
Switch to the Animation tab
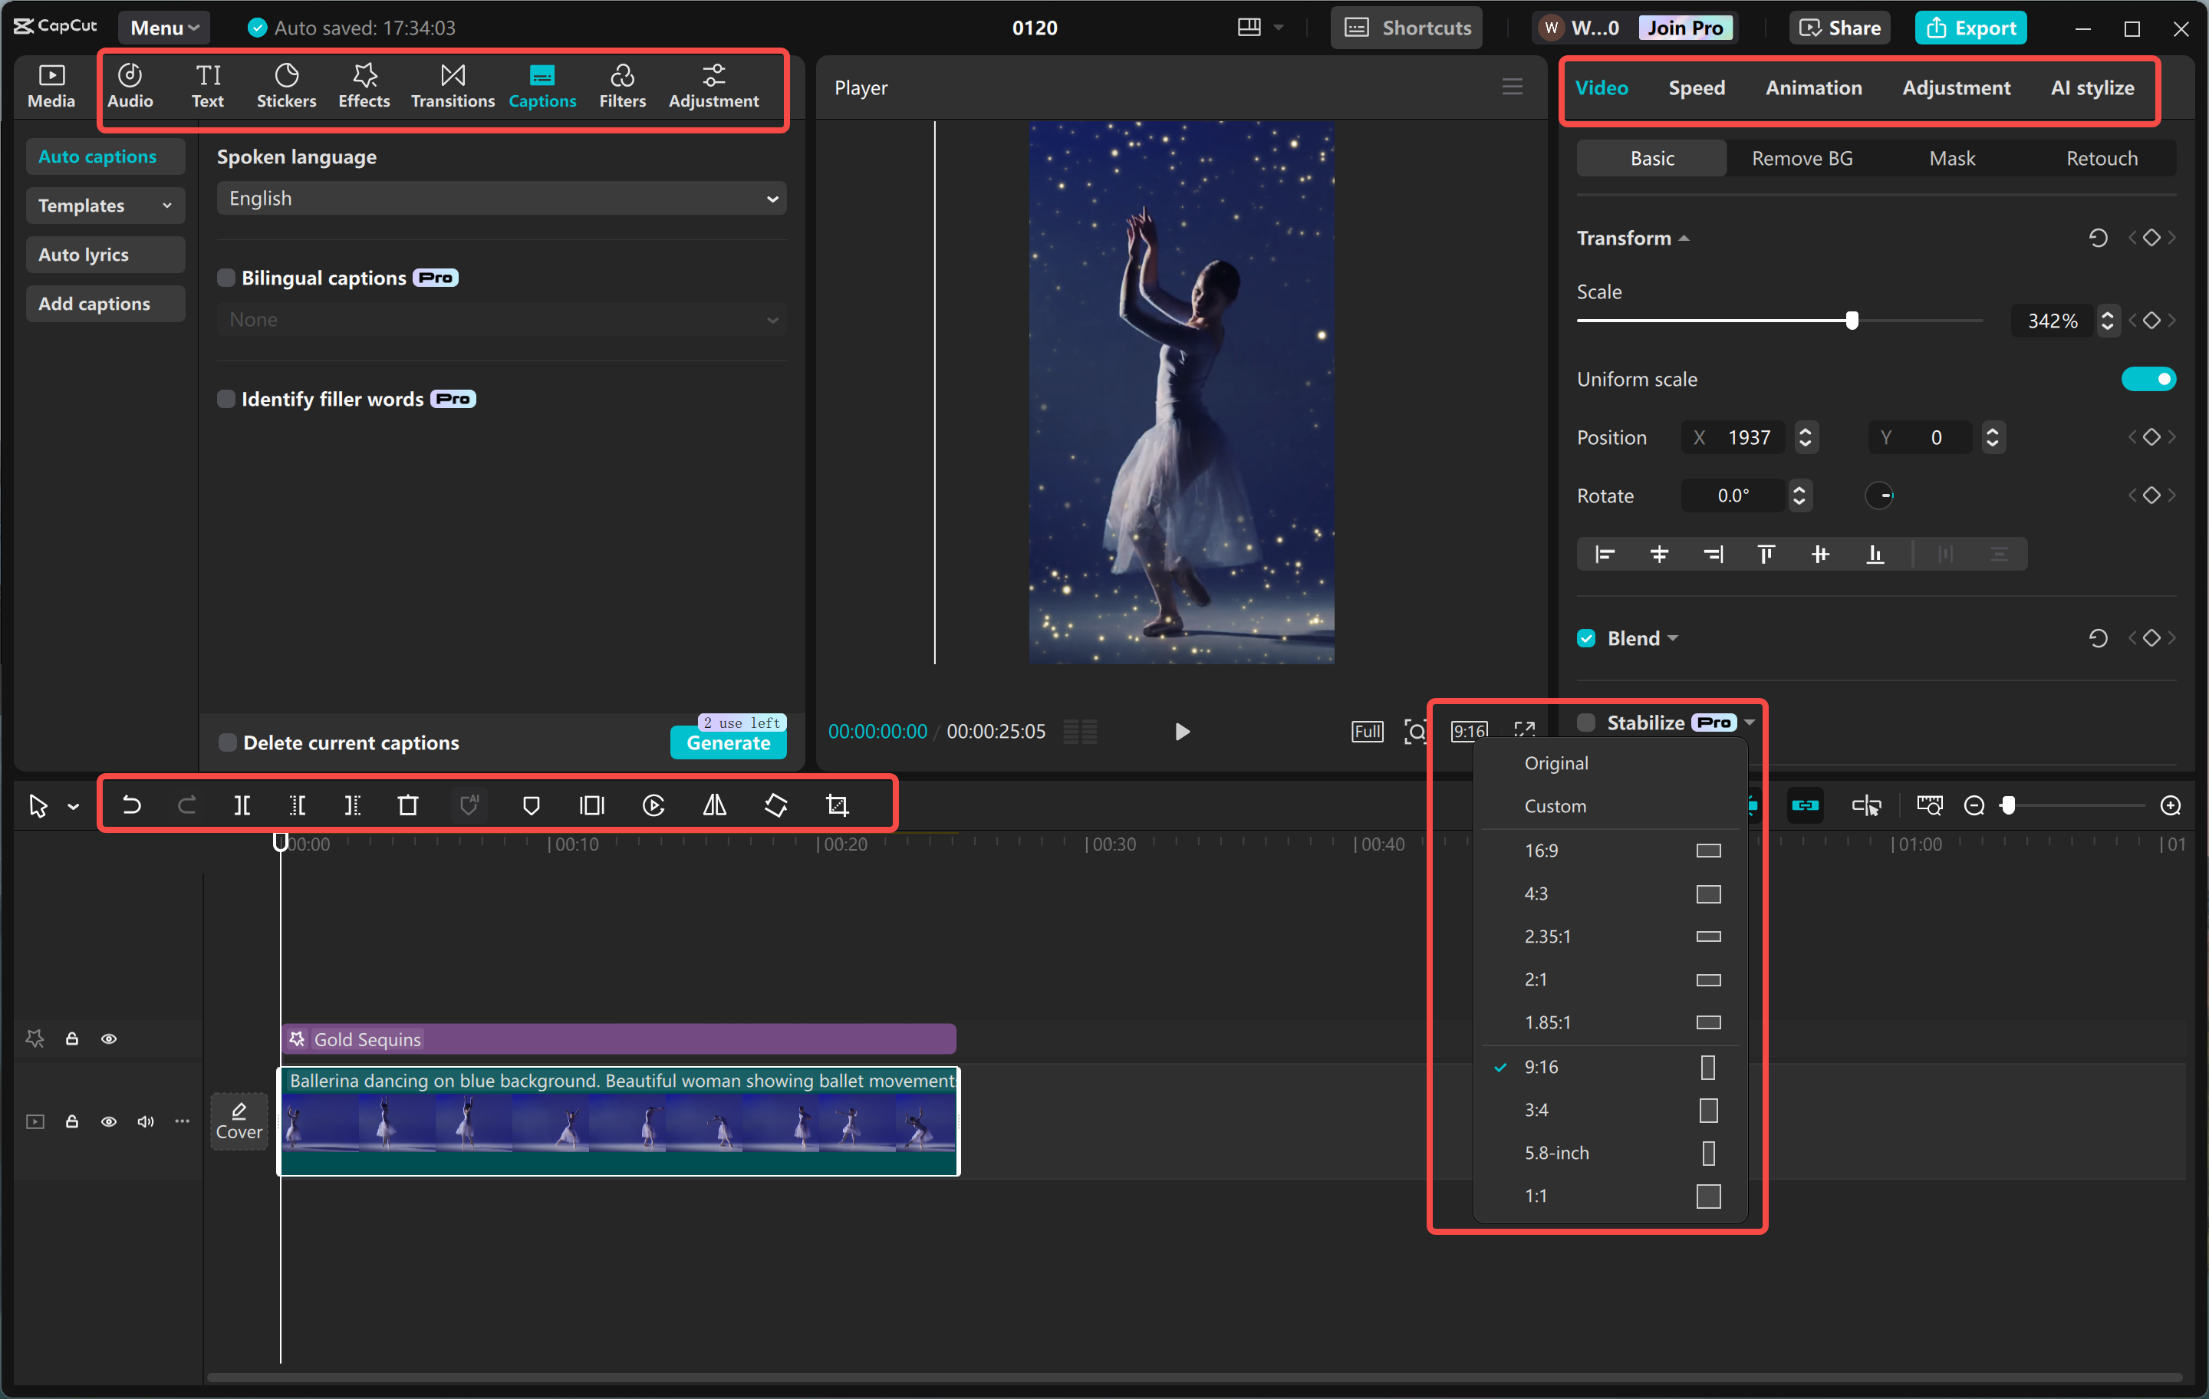(x=1814, y=88)
